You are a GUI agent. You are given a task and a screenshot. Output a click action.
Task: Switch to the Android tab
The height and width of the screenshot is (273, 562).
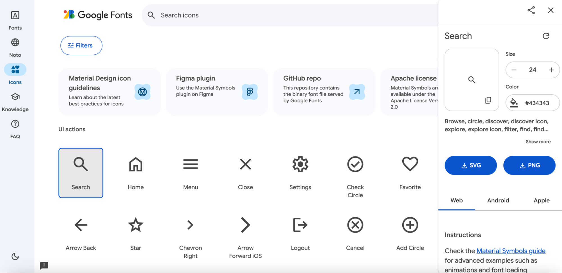[x=498, y=200]
